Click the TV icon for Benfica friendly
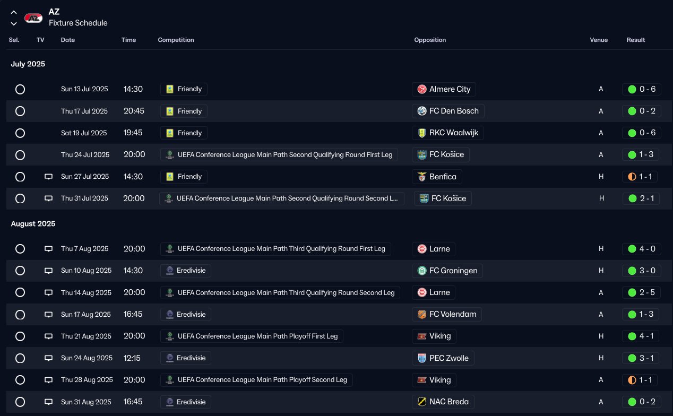The image size is (673, 416). click(48, 177)
